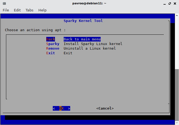Select the red-initial Exit tag

(51, 53)
